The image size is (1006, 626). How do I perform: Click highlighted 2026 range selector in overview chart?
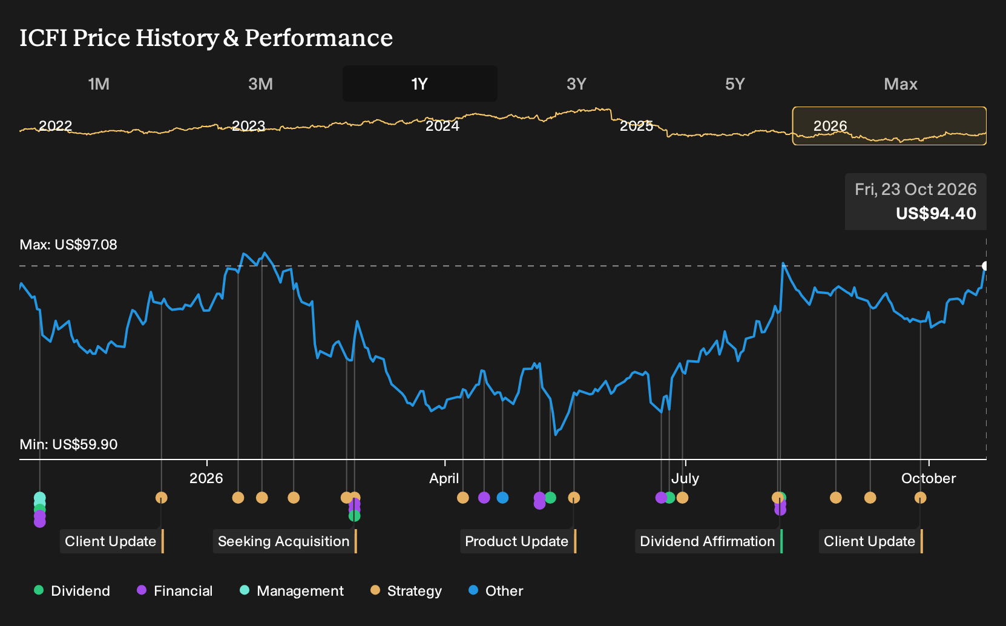click(889, 126)
